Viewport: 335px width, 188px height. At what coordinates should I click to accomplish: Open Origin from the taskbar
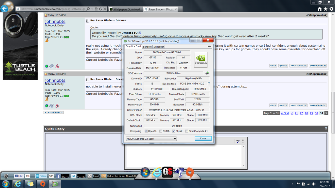click(x=43, y=184)
